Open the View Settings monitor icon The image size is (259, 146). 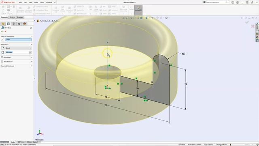pyautogui.click(x=166, y=18)
